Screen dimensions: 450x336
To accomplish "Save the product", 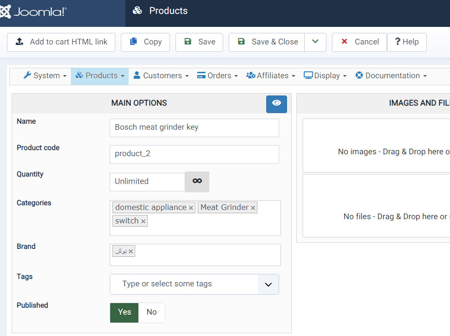I will point(199,42).
